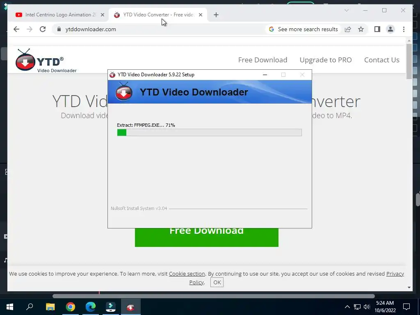Click Extract: FFMPEG.EXE status text
The width and height of the screenshot is (420, 315).
[146, 125]
